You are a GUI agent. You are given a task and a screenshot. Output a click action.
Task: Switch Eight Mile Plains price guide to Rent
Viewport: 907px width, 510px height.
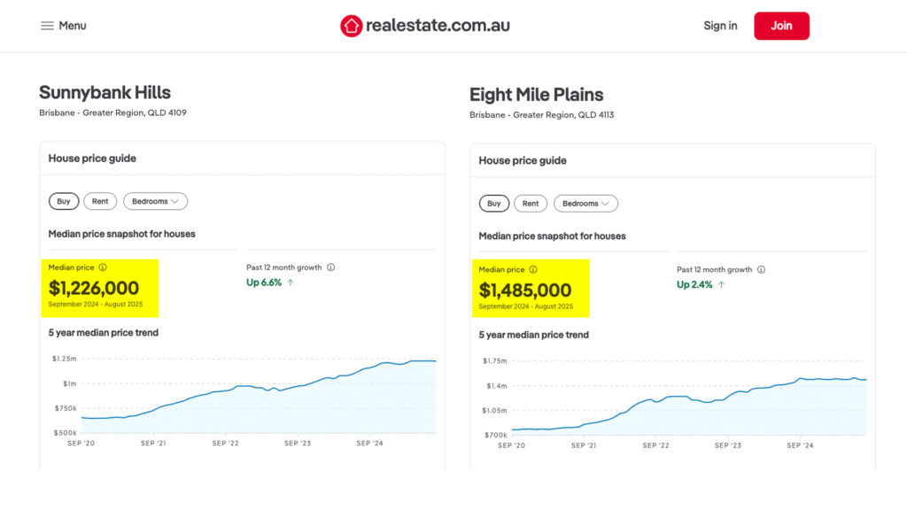click(x=531, y=204)
